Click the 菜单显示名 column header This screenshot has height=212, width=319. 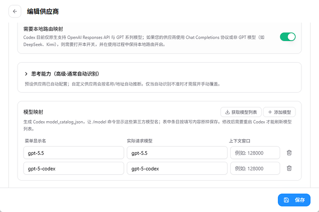point(36,141)
